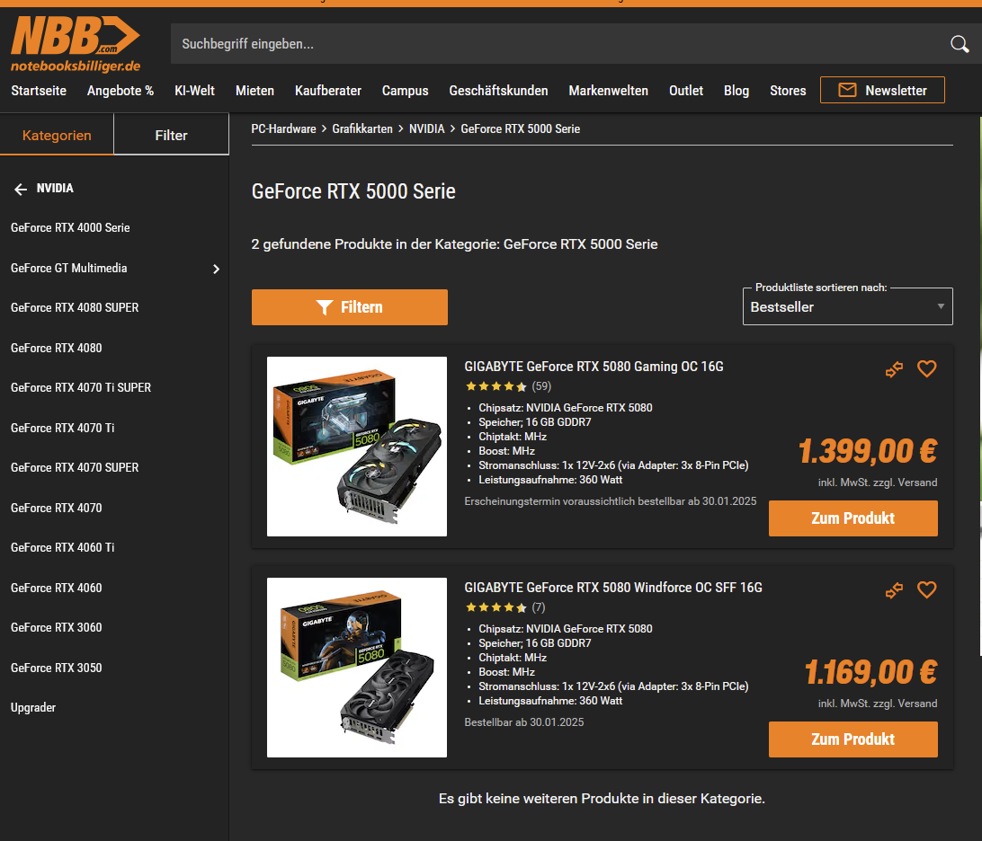Select GeForce RTX 4060 category
982x841 pixels.
(x=57, y=589)
